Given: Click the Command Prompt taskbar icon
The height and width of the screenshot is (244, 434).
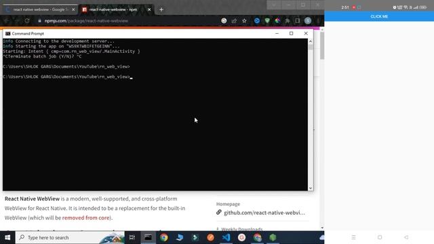Looking at the screenshot, I should [x=148, y=237].
